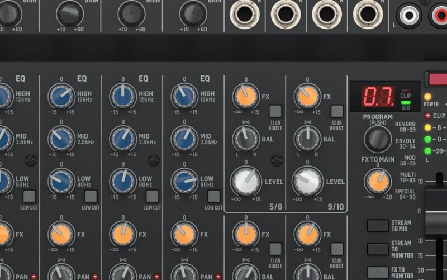Click LOW 80Hz EQ knob nearest channel 5/6
Viewport: 447px width, 280px height.
184,182
